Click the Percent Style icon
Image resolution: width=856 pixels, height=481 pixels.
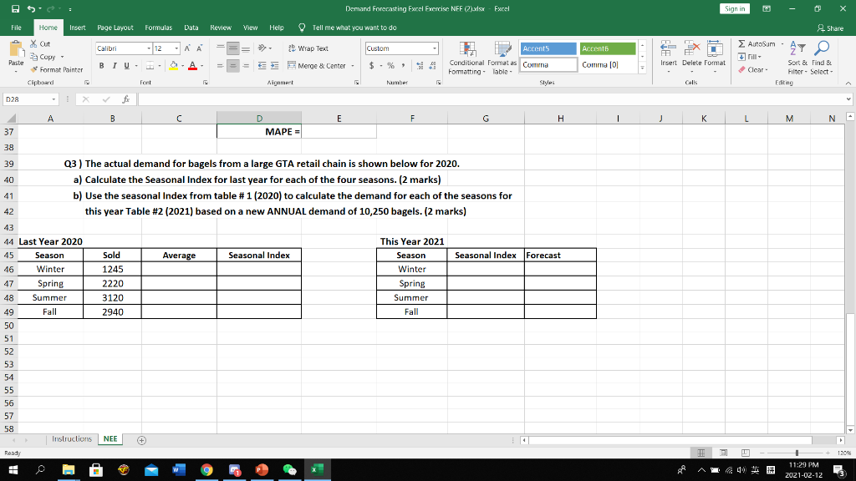coord(390,64)
